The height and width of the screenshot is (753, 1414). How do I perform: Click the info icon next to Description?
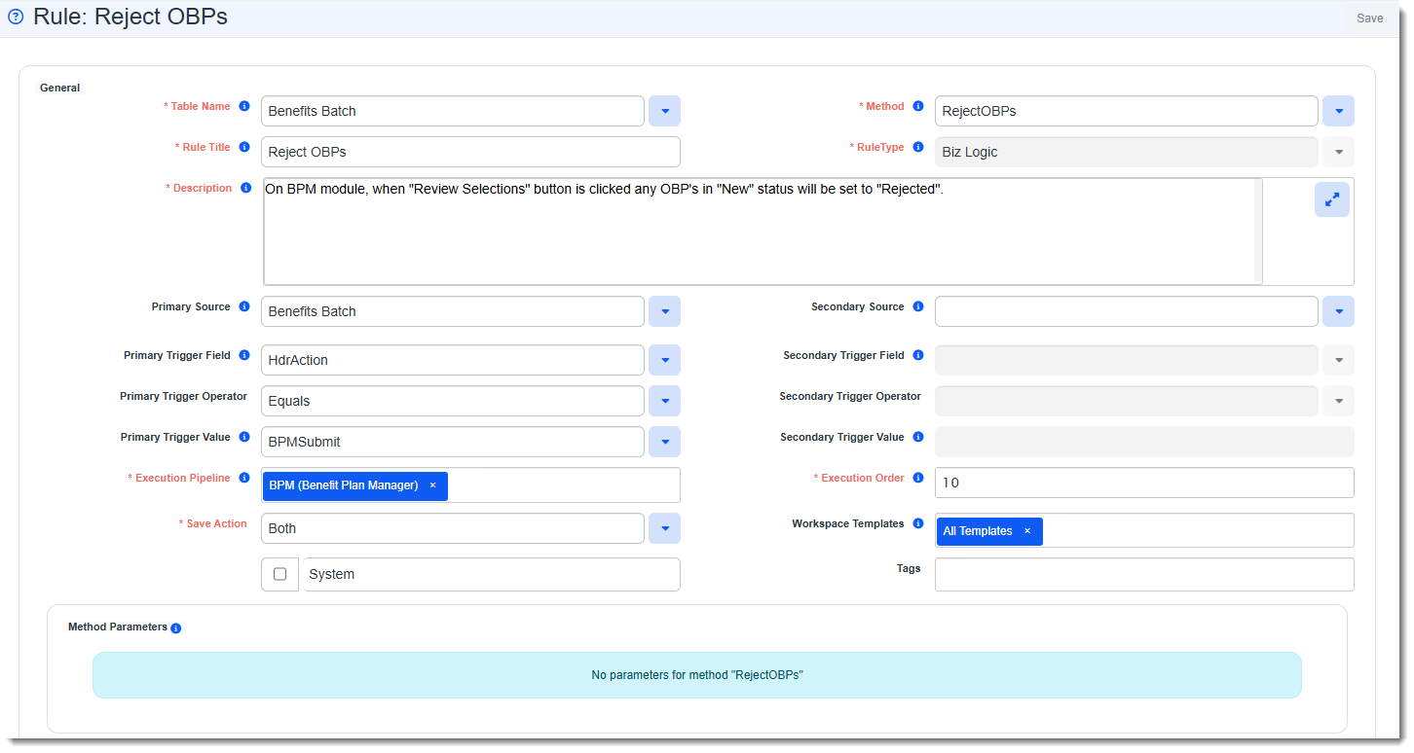[x=245, y=188]
